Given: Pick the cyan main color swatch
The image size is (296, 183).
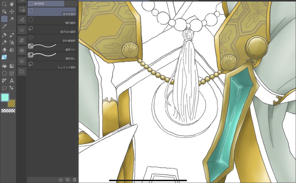Looking at the screenshot, I should [x=5, y=98].
